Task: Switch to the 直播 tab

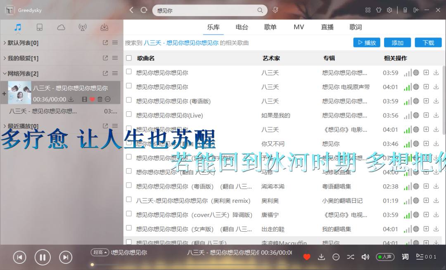Action: [x=327, y=27]
